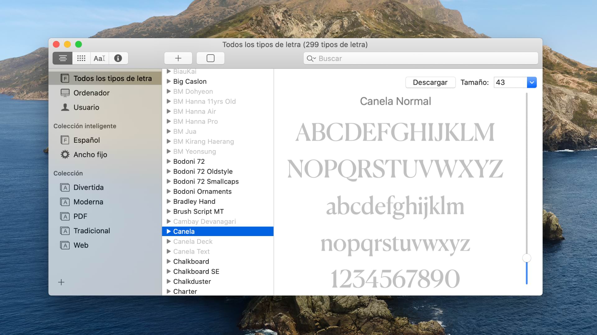597x335 pixels.
Task: Select the list view icon in toolbar
Action: pyautogui.click(x=62, y=58)
